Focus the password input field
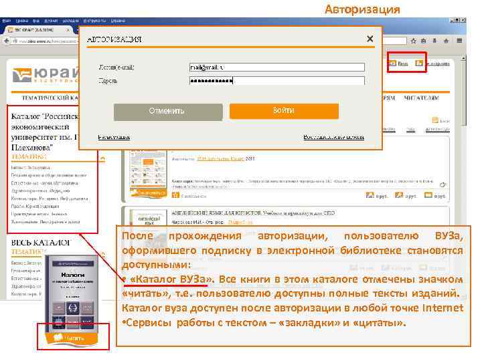The width and height of the screenshot is (482, 361). [277, 81]
